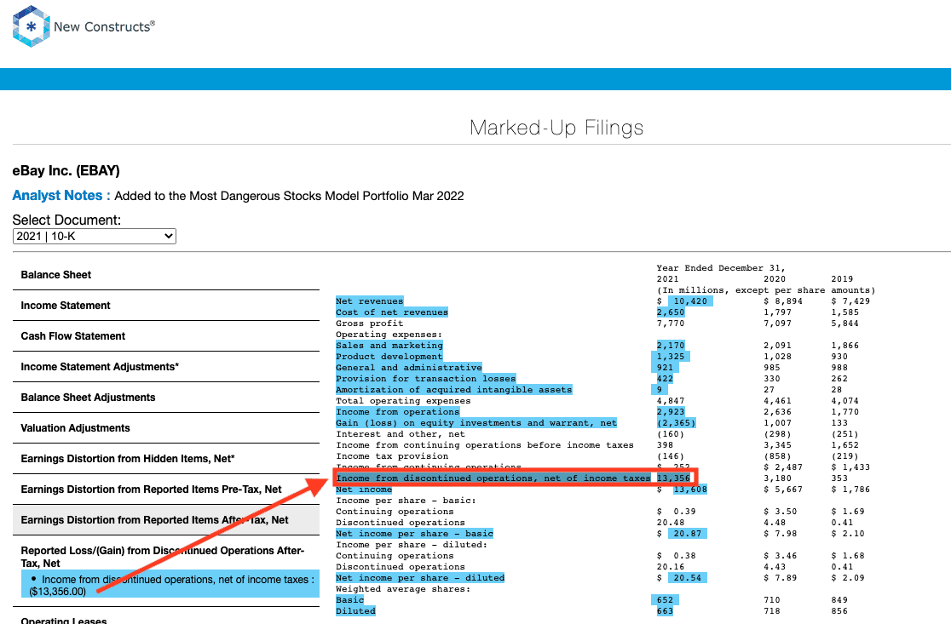Click the highlighted 13,356 discontinued operations value
The image size is (951, 624).
click(x=673, y=478)
